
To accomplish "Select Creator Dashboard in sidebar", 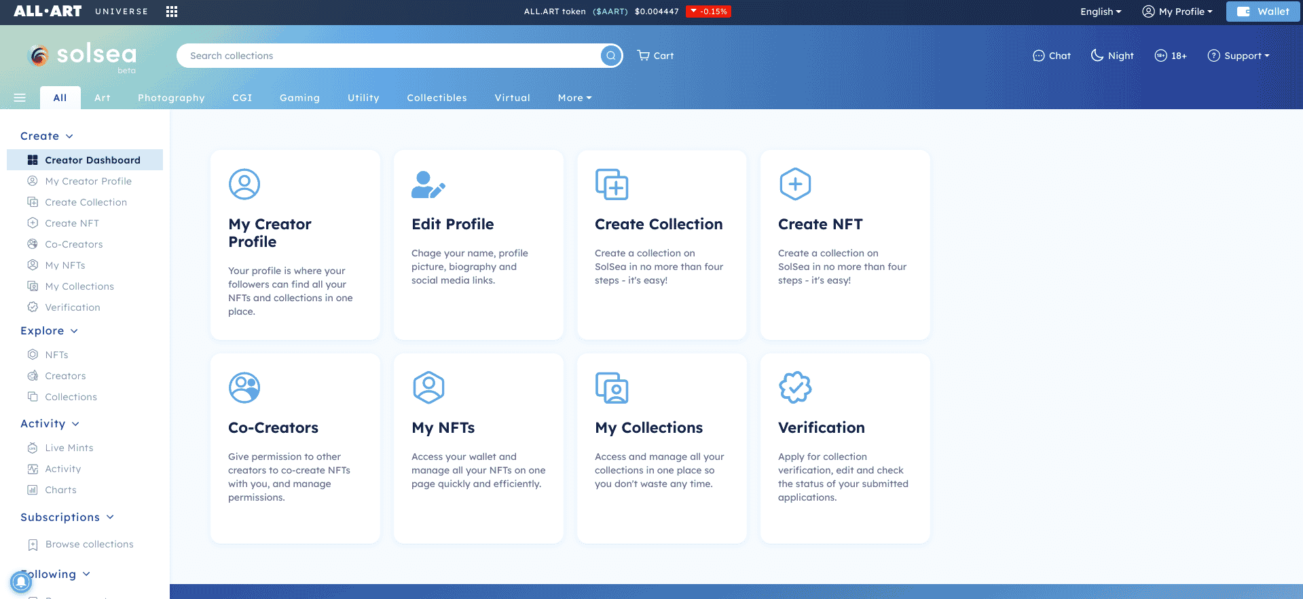I will click(85, 160).
